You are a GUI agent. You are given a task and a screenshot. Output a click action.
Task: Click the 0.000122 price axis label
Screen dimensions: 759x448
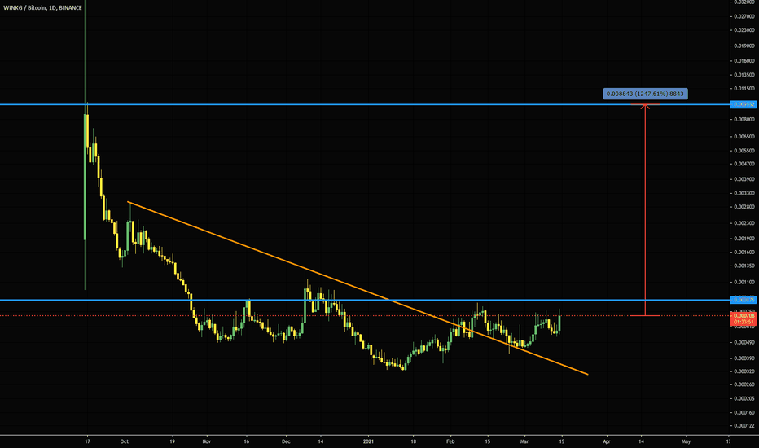744,426
